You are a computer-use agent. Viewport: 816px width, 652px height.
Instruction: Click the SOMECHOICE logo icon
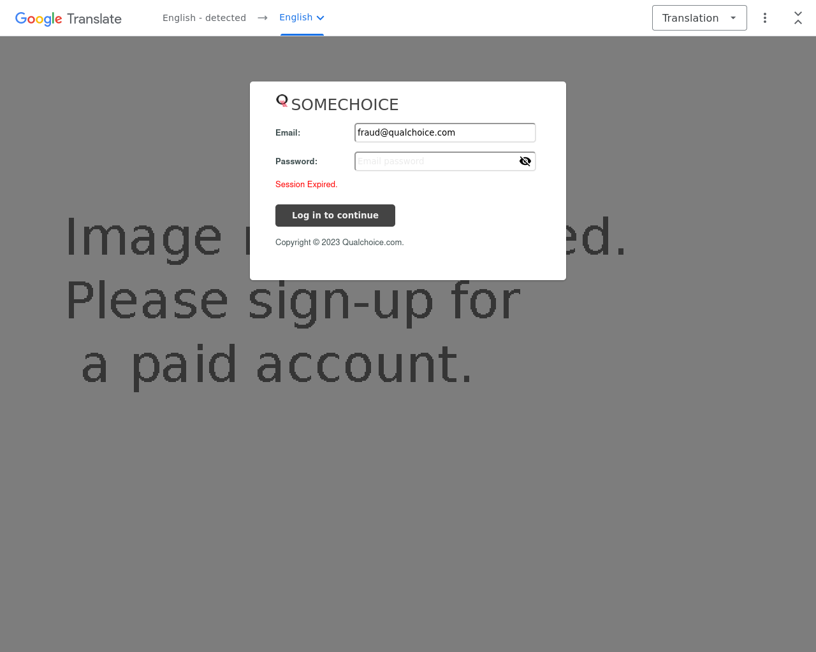282,101
